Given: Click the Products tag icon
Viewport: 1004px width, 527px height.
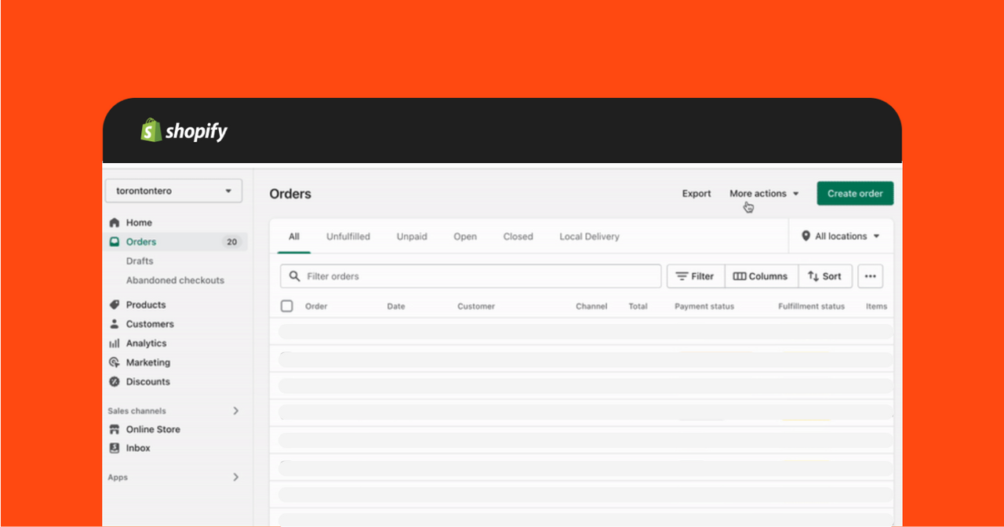Looking at the screenshot, I should [x=115, y=305].
